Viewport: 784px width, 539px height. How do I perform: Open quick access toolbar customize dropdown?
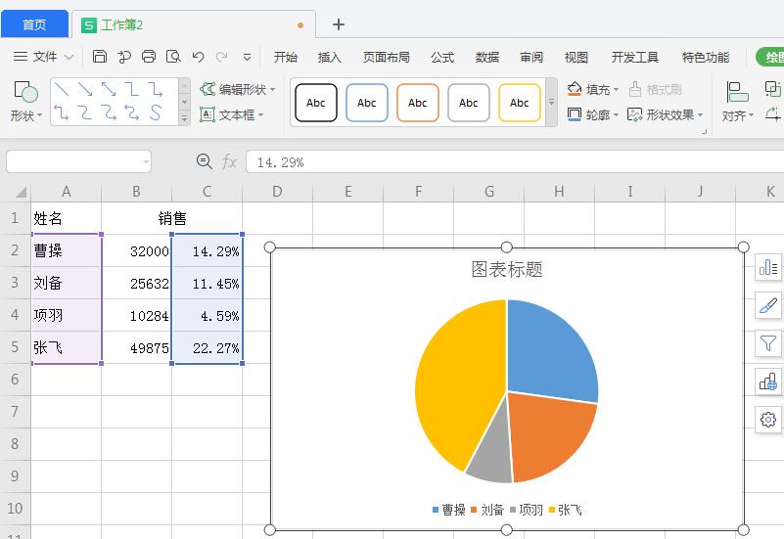tap(247, 58)
